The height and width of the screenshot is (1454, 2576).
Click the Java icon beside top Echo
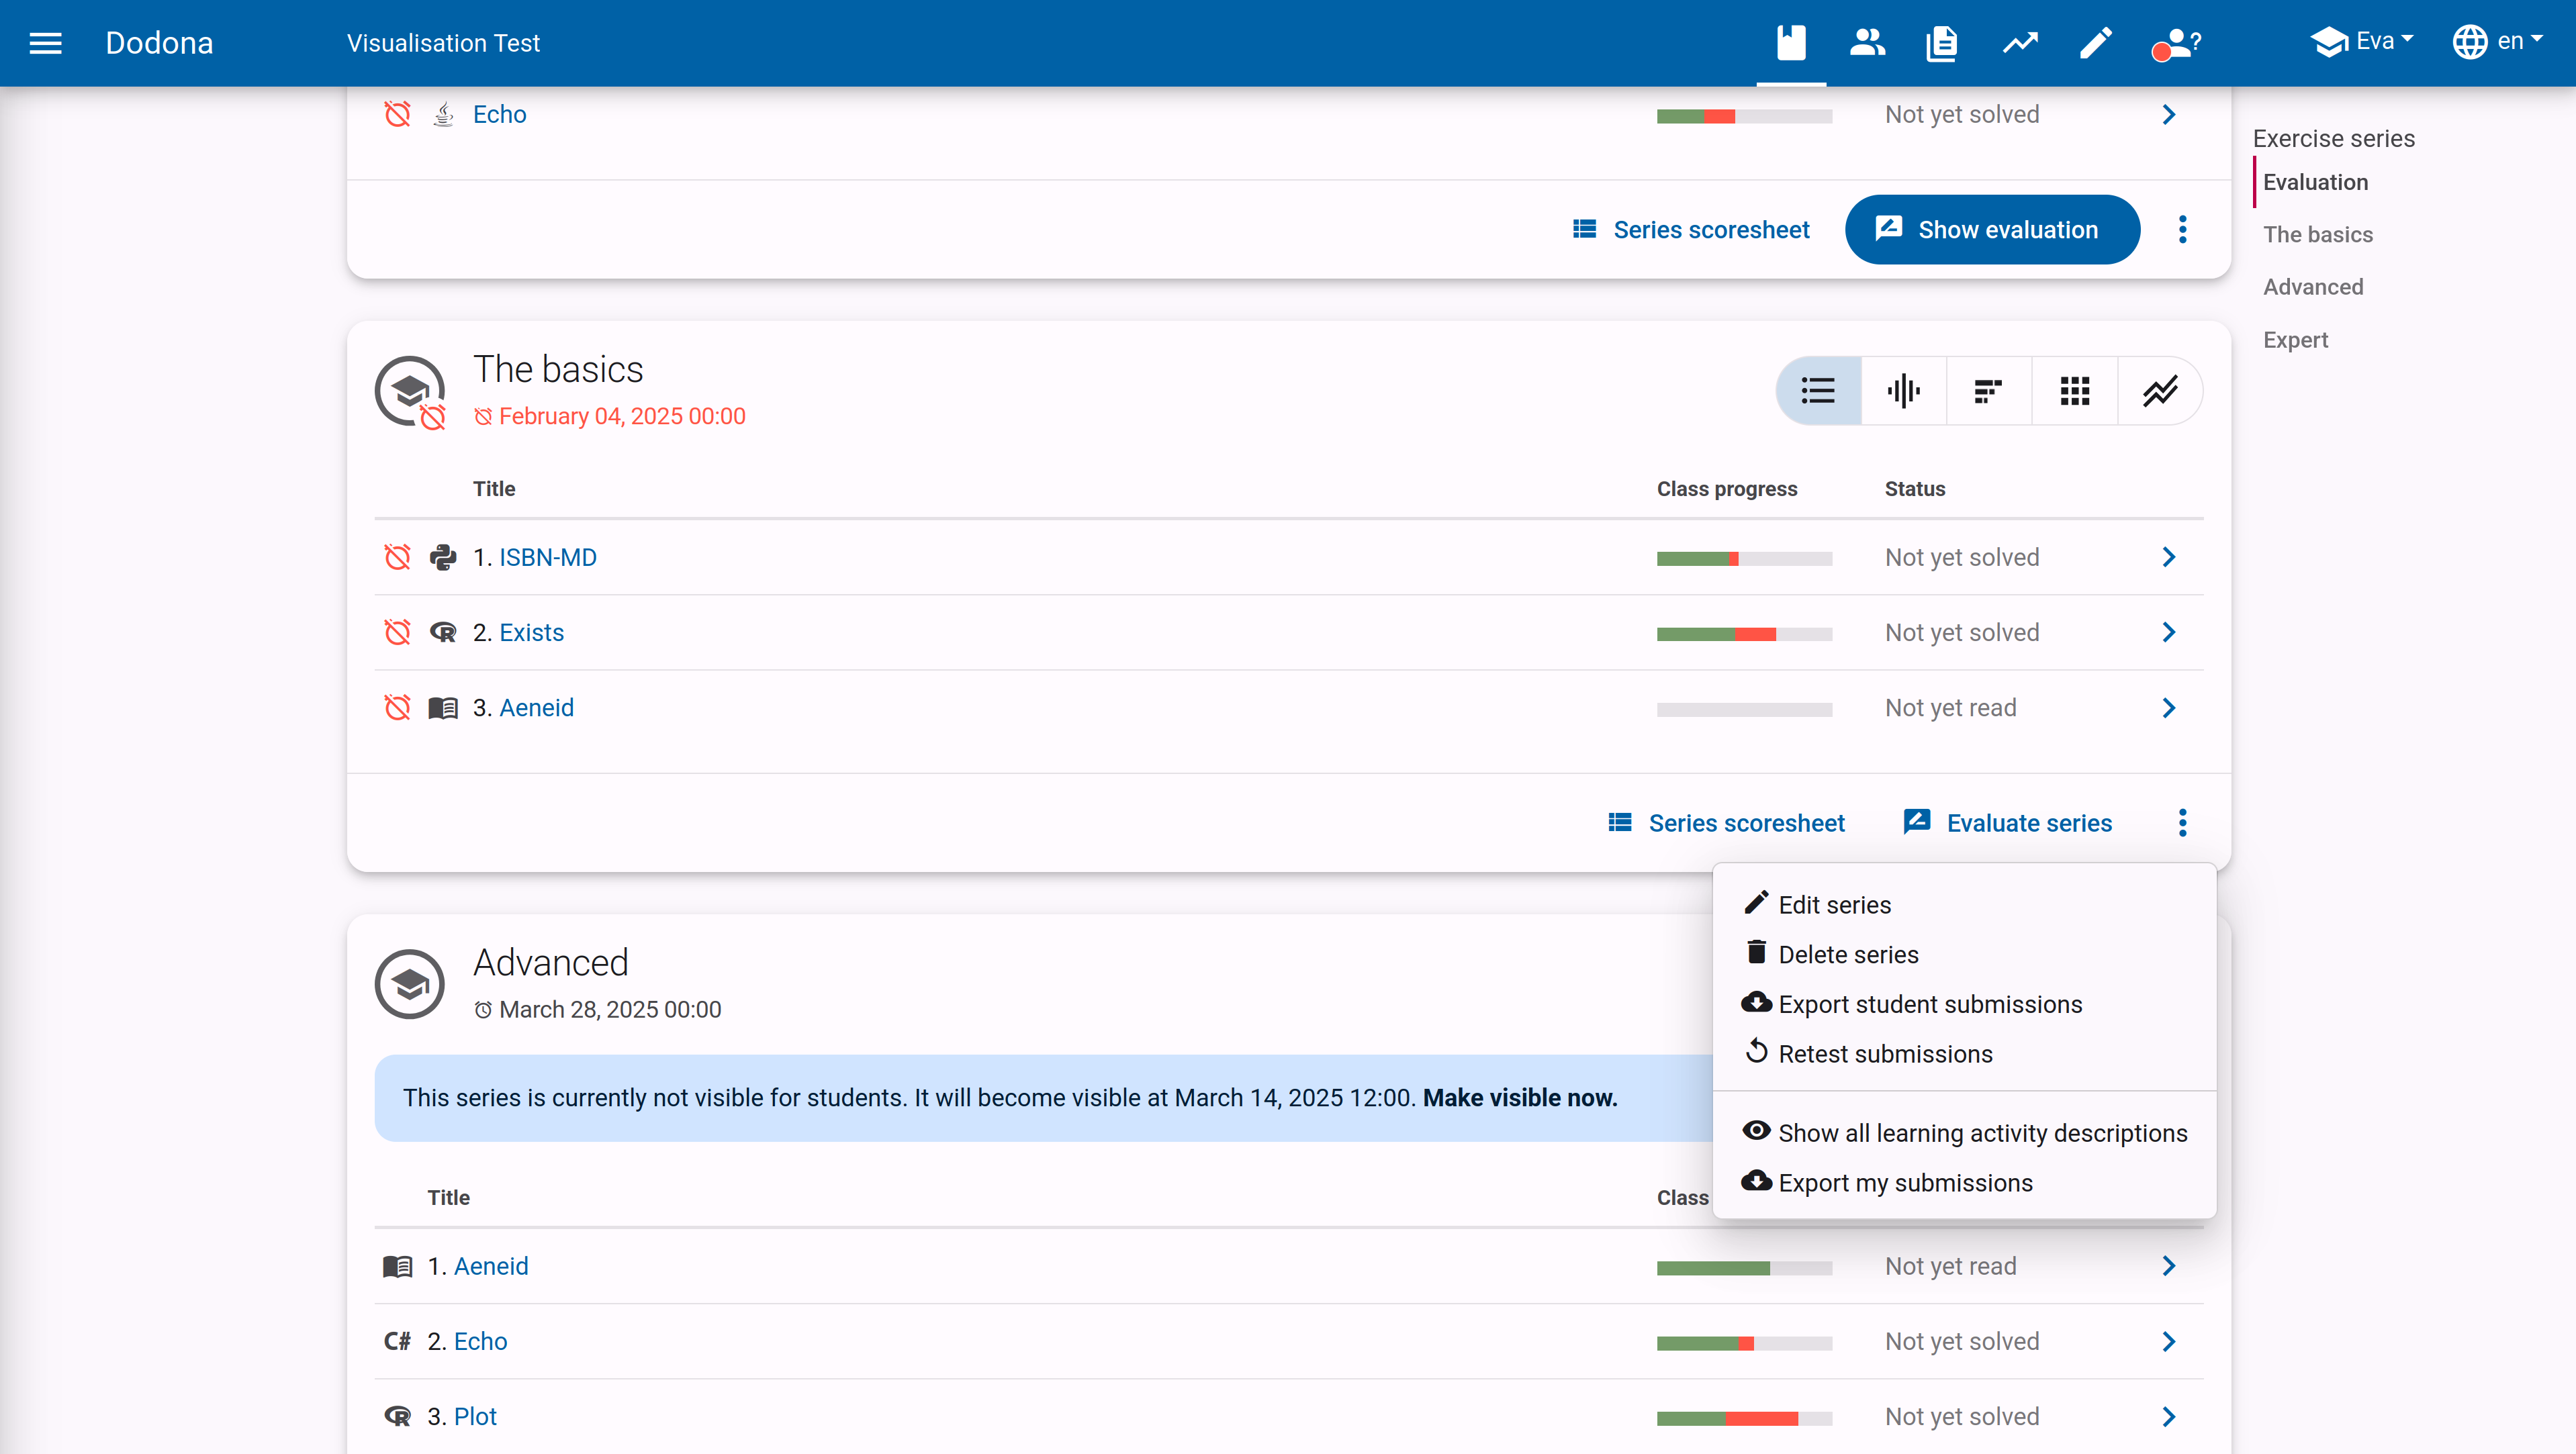tap(443, 114)
